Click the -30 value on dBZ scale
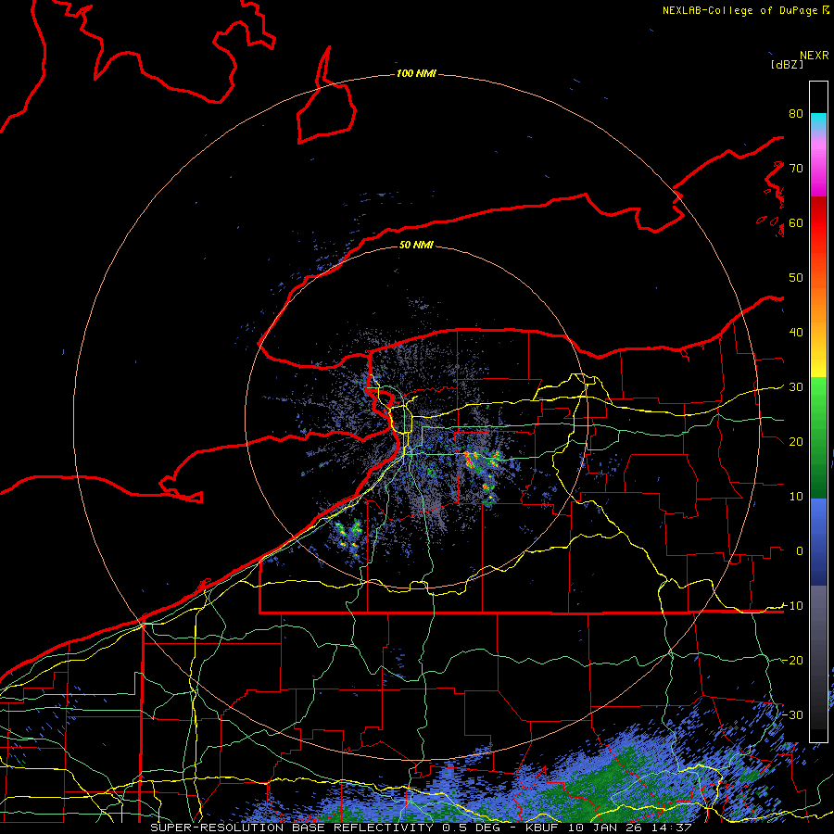834x834 pixels. tap(792, 715)
